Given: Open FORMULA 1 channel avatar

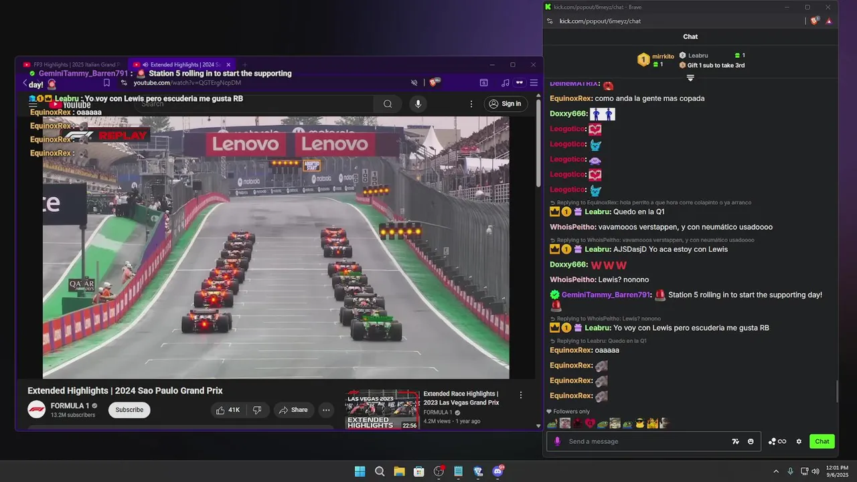Looking at the screenshot, I should 37,410.
